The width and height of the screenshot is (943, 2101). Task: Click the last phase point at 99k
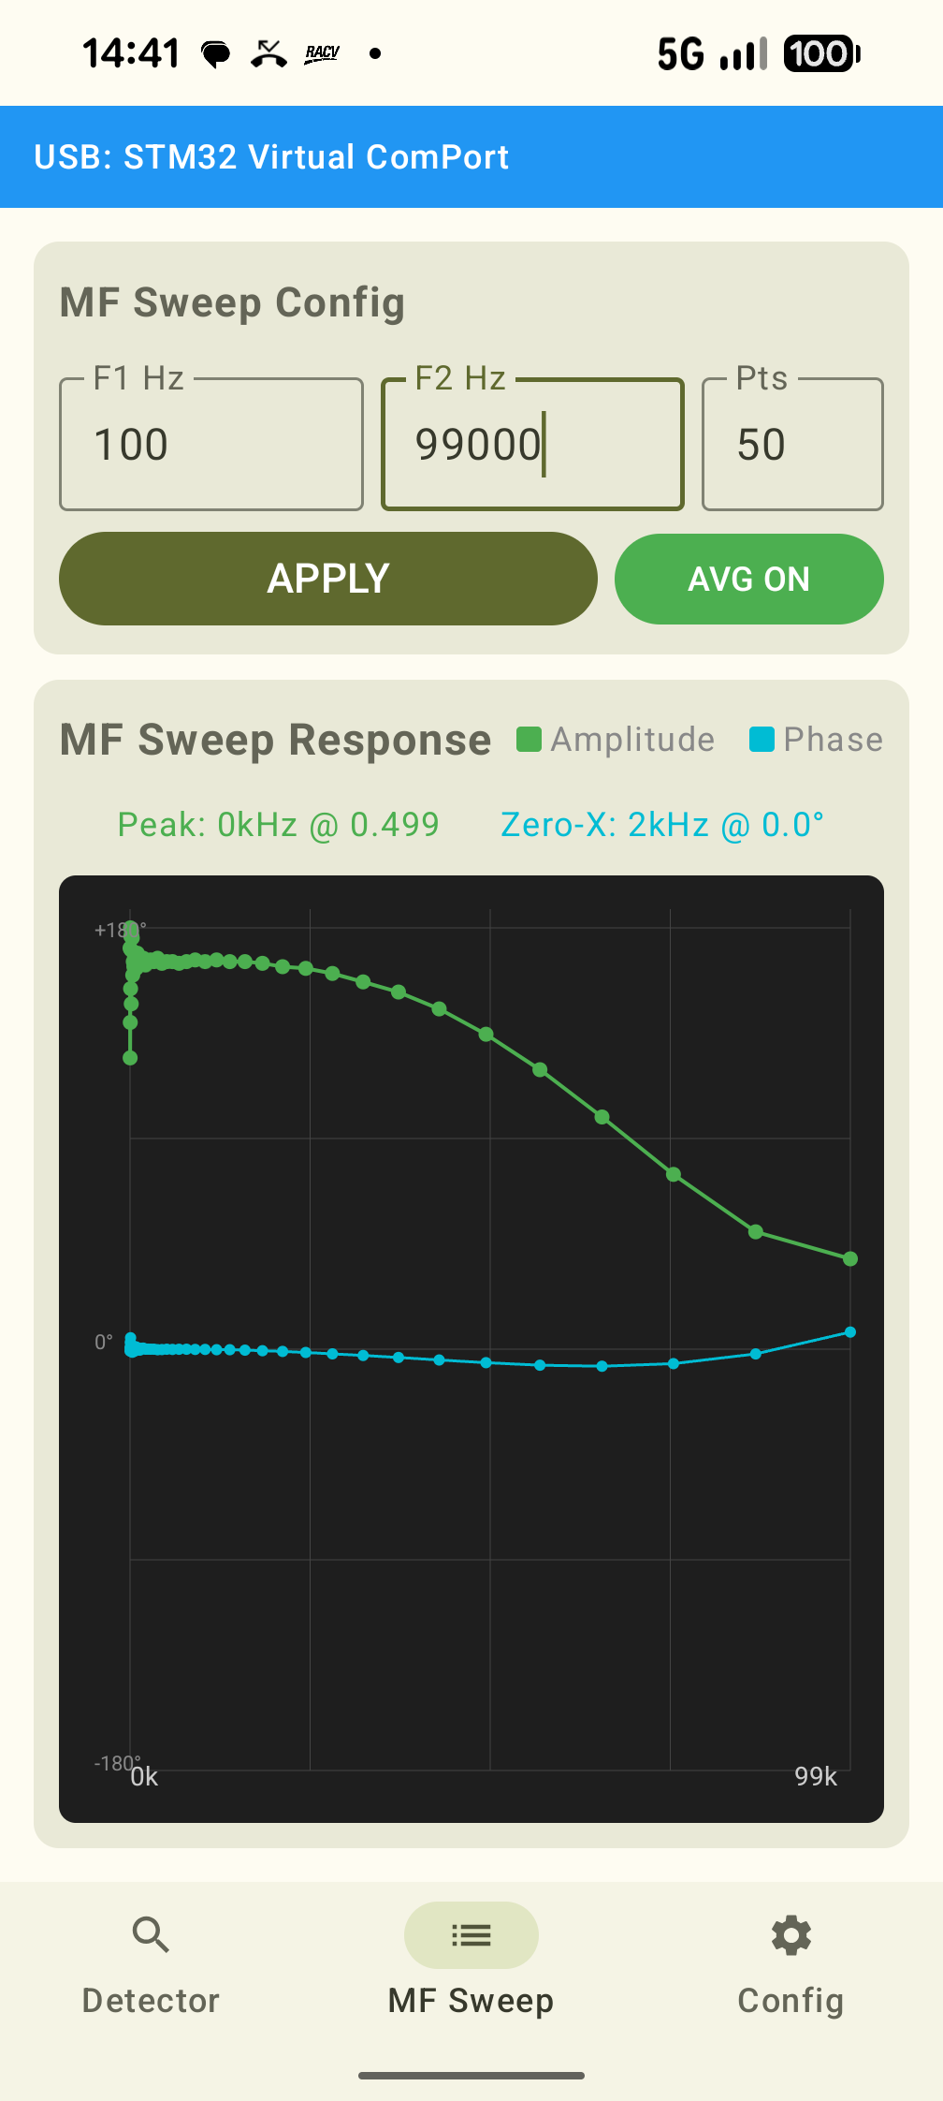(x=850, y=1331)
